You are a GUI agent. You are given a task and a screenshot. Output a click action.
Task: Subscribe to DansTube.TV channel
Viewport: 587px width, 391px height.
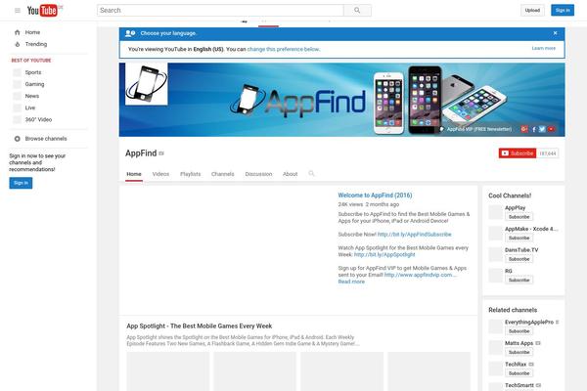coord(519,259)
